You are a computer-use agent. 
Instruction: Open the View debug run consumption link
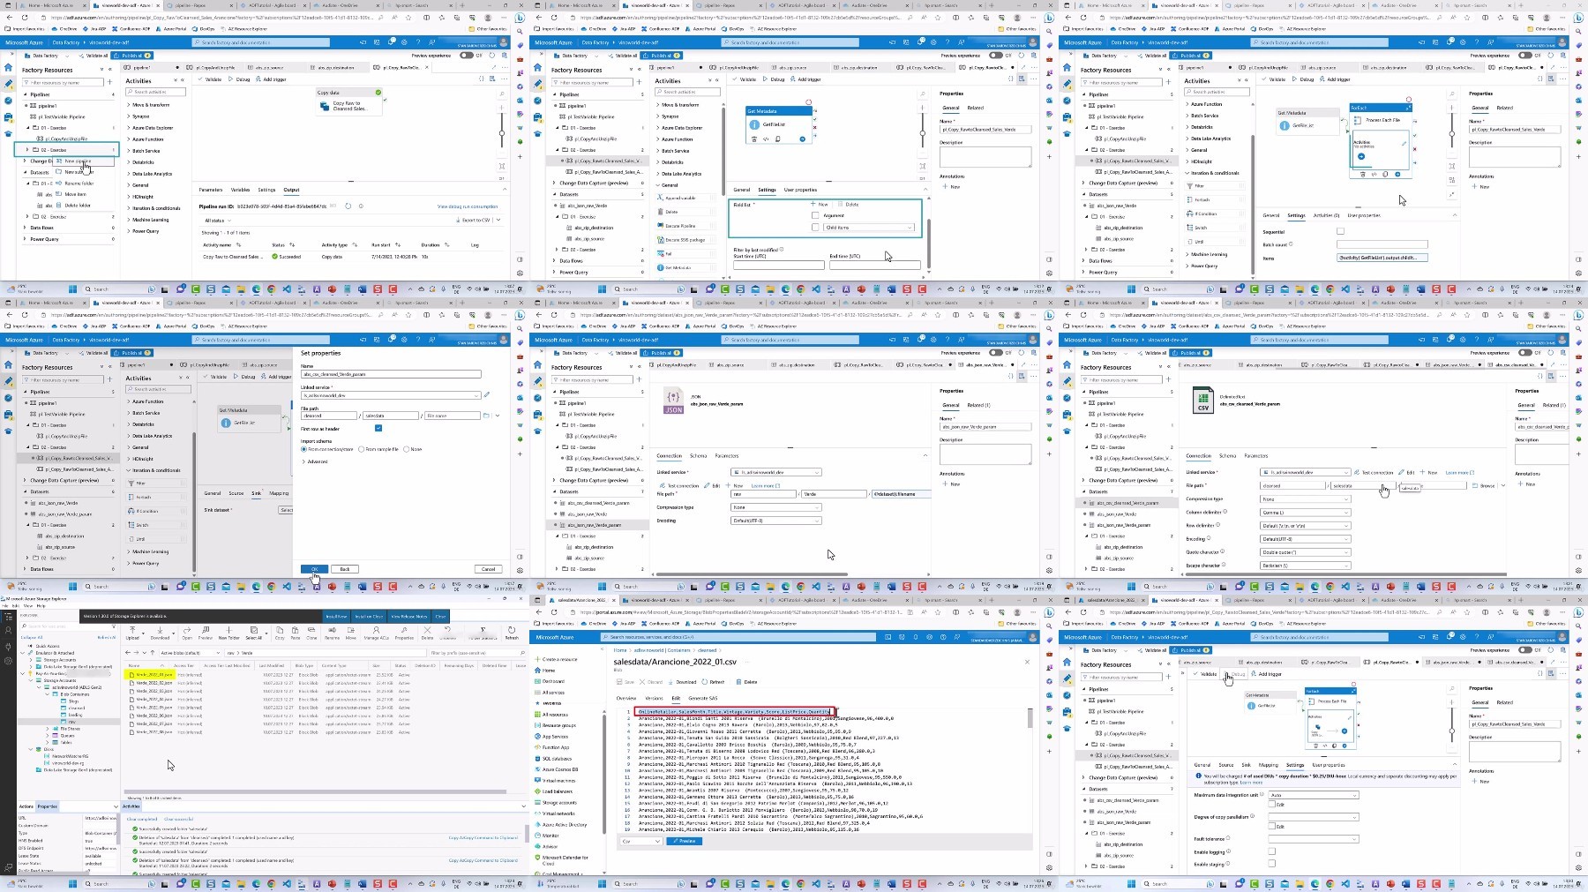pyautogui.click(x=468, y=206)
